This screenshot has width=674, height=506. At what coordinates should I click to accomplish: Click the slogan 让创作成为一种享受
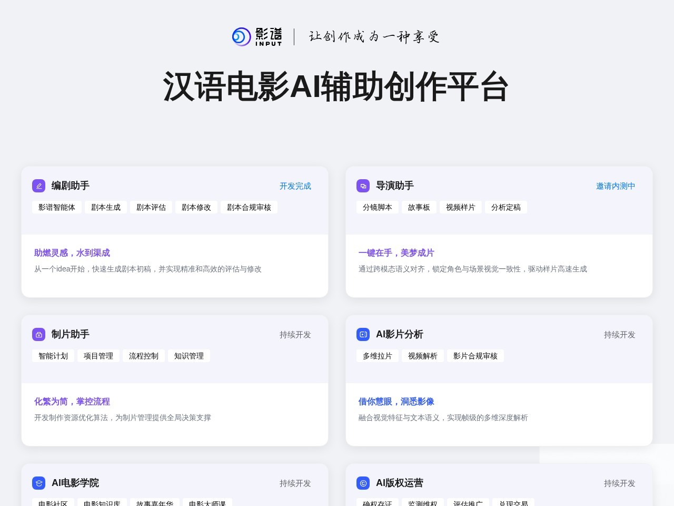[374, 37]
